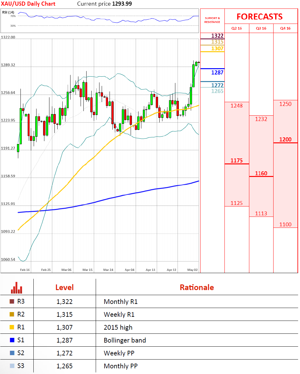Click the 1287 support level label
This screenshot has width=300, height=374.
tap(217, 73)
